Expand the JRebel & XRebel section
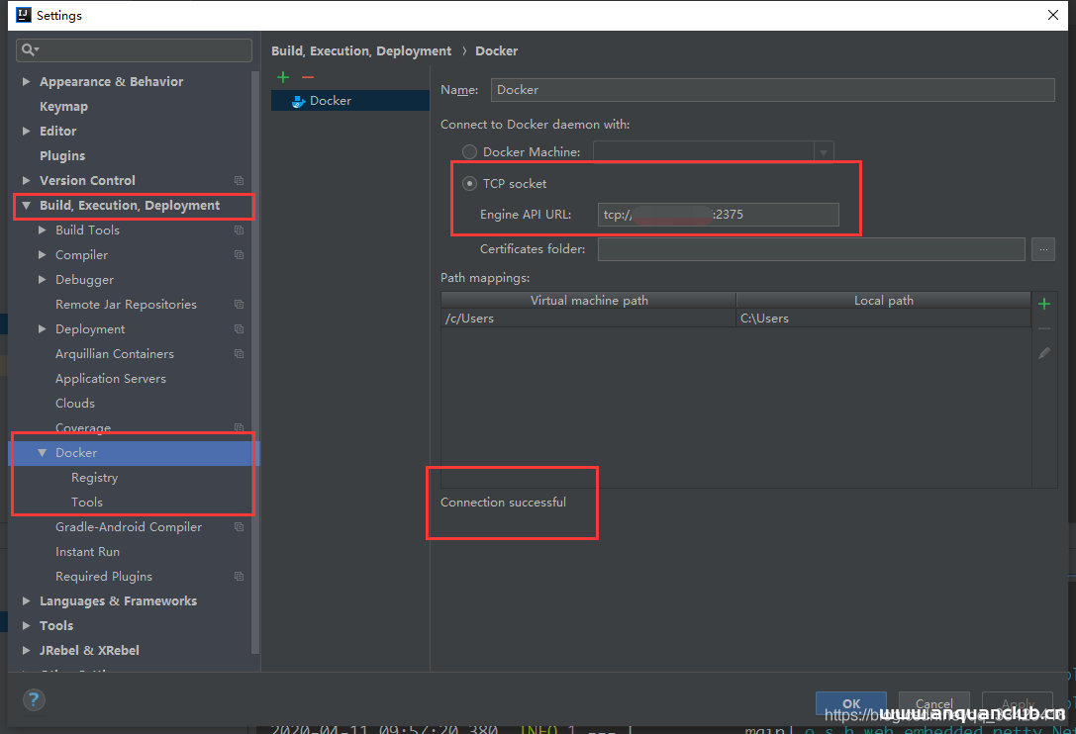Viewport: 1076px width, 734px height. tap(26, 650)
